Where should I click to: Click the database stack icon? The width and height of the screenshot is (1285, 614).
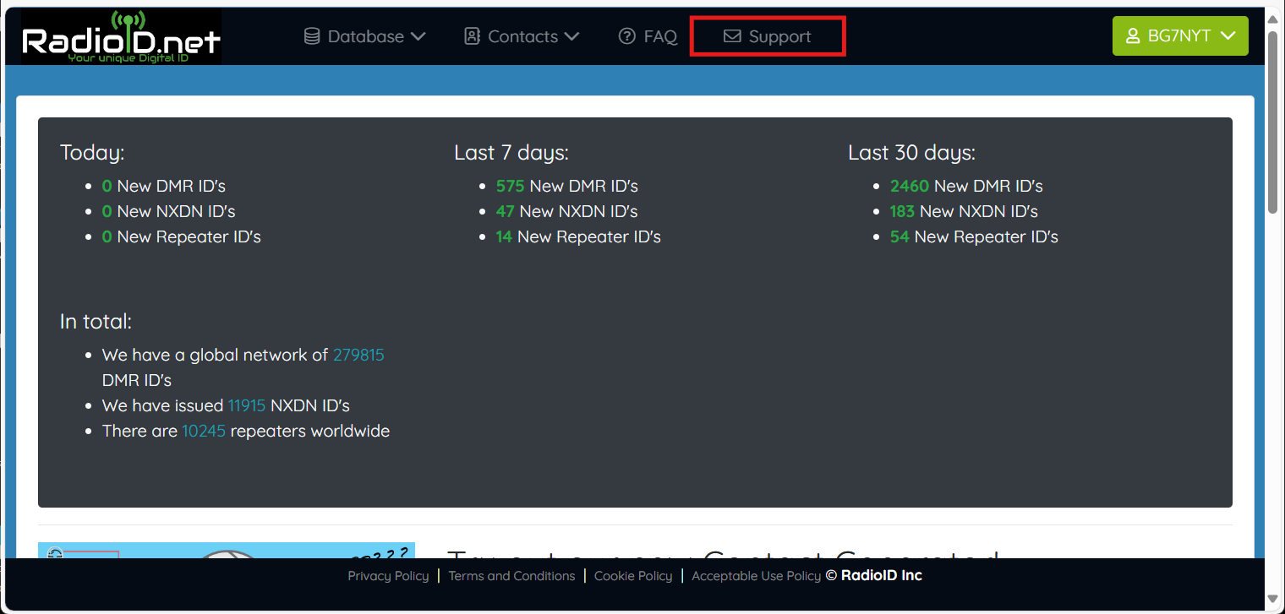tap(312, 36)
